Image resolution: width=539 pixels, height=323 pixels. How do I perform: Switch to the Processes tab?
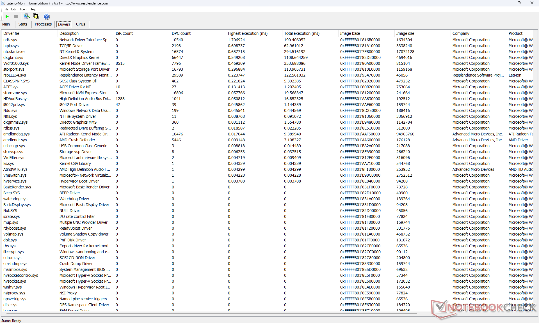point(43,24)
